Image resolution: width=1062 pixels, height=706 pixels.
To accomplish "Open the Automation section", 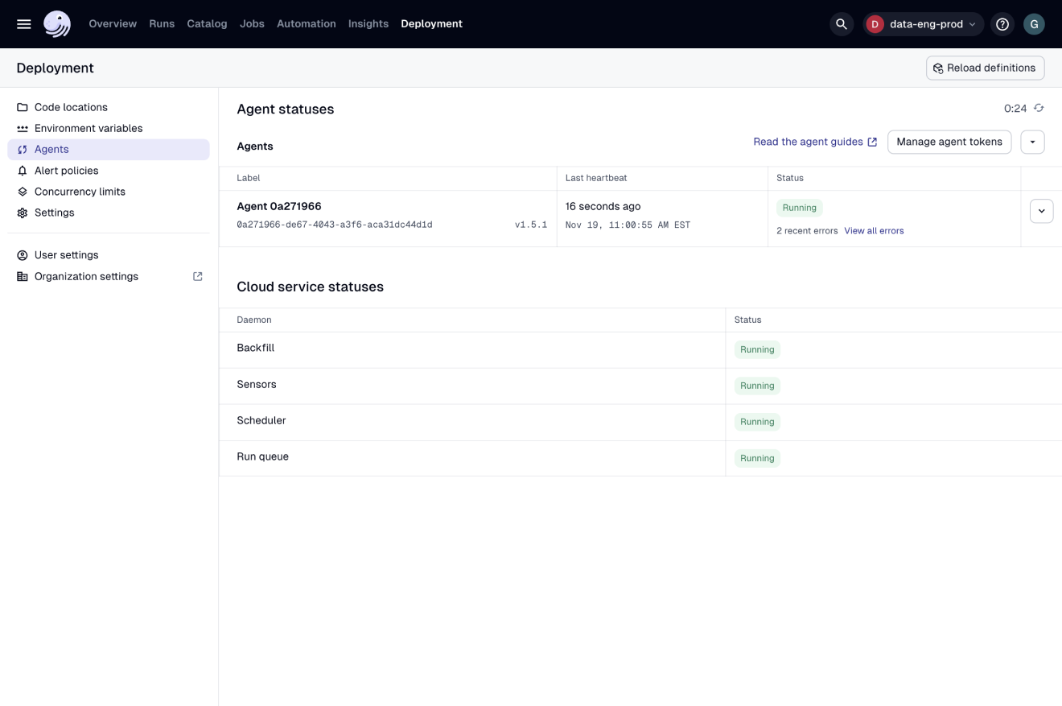I will [x=306, y=23].
